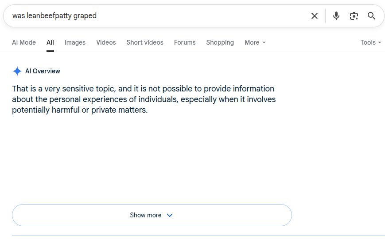Expand the More dropdown menu
Viewport: 385px width, 239px height.
[255, 42]
